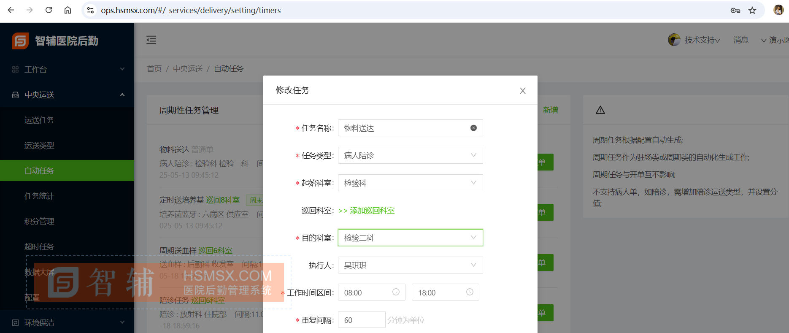Clear the 任务名称 field with the X icon
The height and width of the screenshot is (333, 789).
tap(473, 128)
